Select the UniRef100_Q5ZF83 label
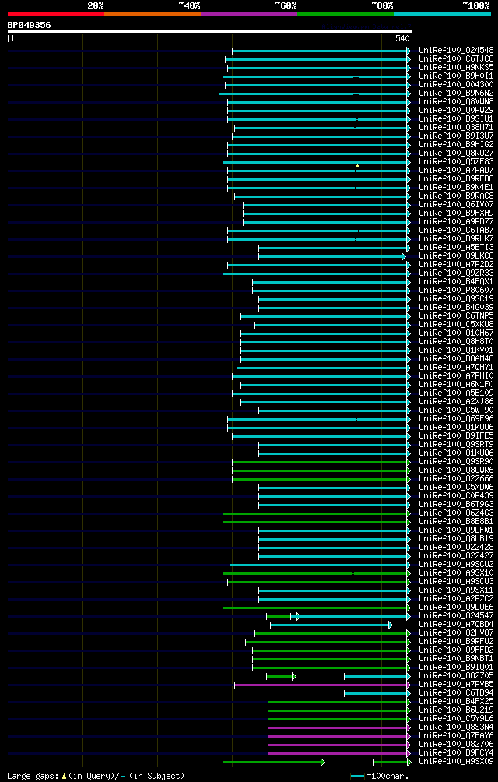Image resolution: width=498 pixels, height=782 pixels. (x=456, y=161)
